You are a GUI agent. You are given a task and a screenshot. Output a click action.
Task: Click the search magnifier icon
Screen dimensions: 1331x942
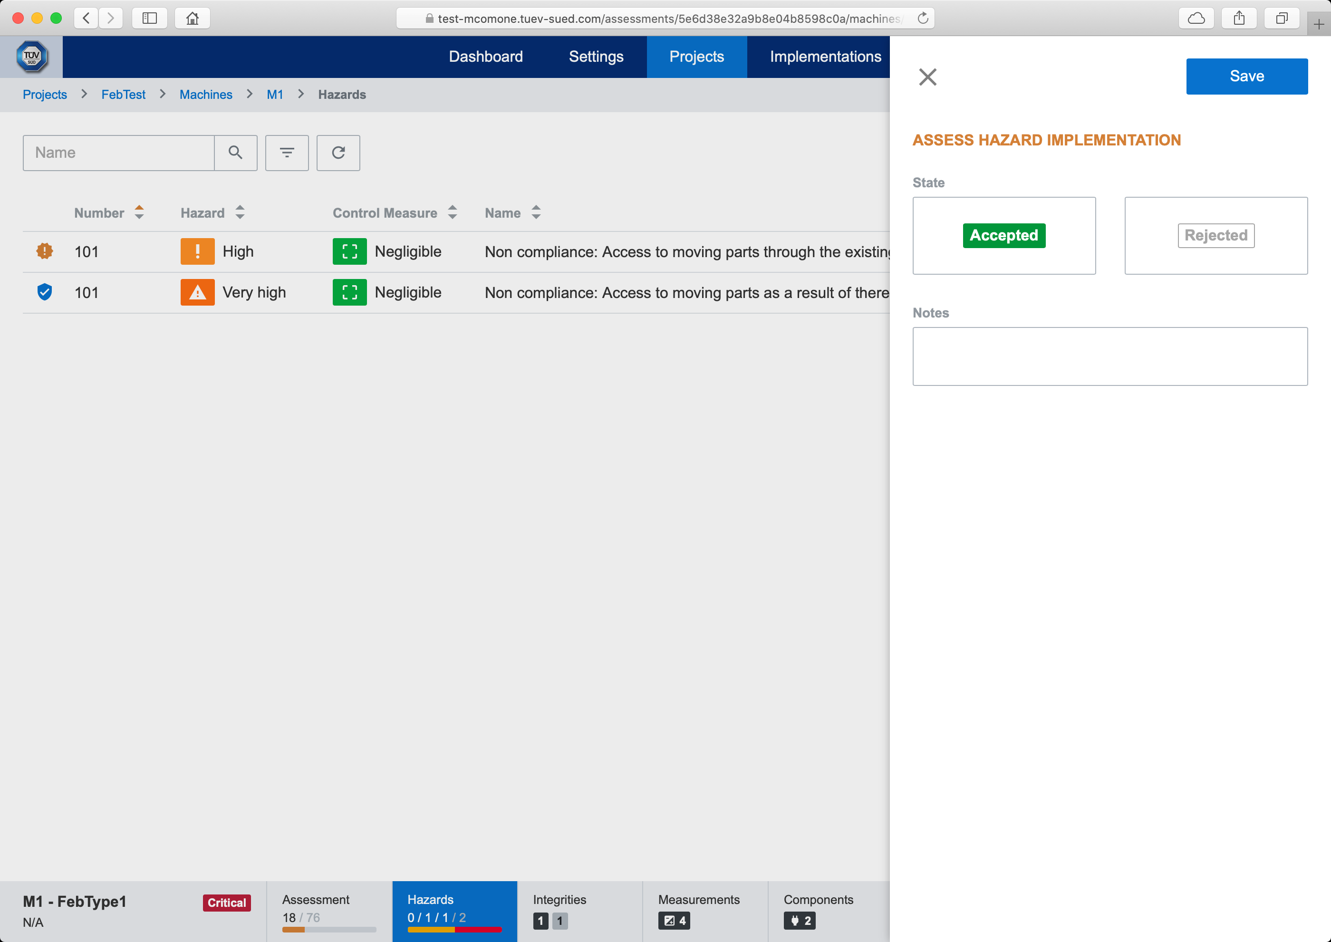235,153
